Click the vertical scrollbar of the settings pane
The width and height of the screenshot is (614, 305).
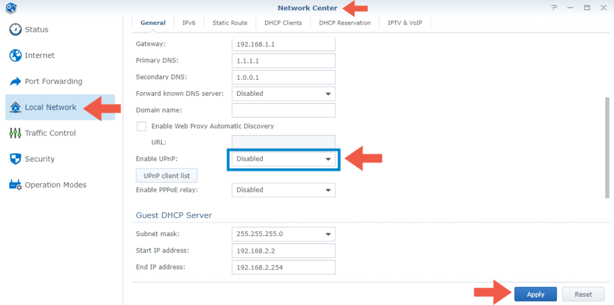[607, 147]
